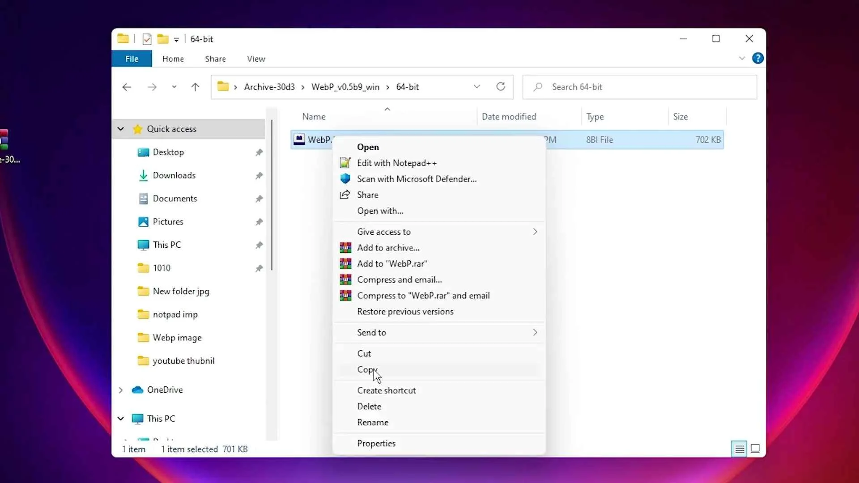The height and width of the screenshot is (483, 859).
Task: Switch to the View ribbon tab
Action: coord(256,59)
